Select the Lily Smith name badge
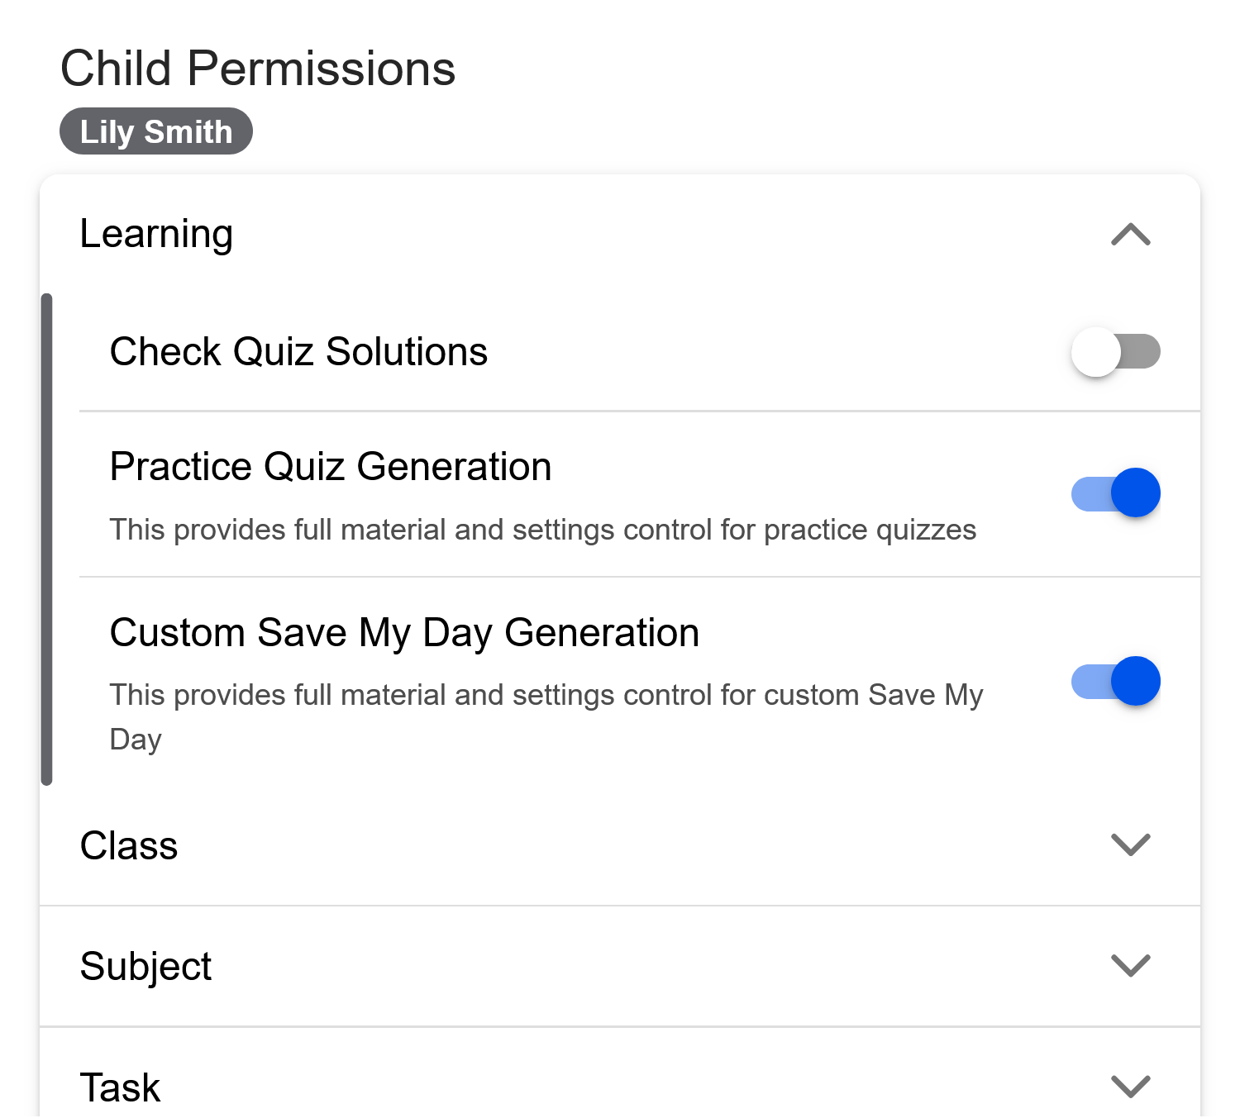The width and height of the screenshot is (1240, 1118). pos(156,131)
